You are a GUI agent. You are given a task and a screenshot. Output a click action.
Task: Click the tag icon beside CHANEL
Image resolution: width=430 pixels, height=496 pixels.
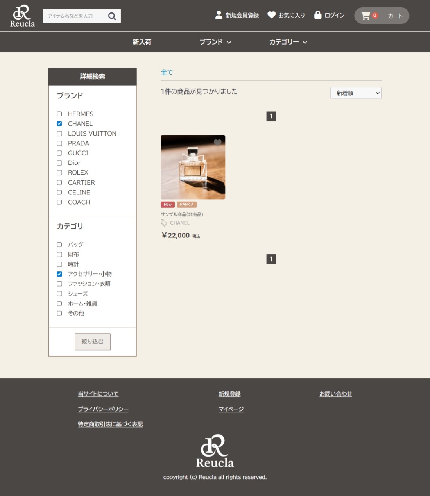point(164,223)
